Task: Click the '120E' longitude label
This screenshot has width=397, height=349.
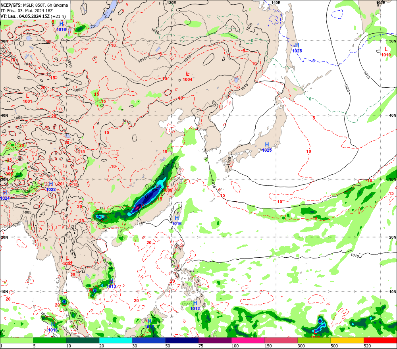Action: pyautogui.click(x=172, y=2)
